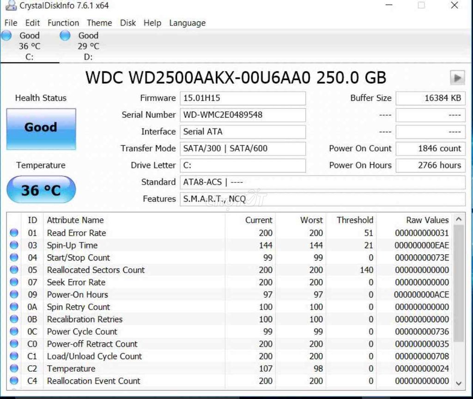The height and width of the screenshot is (399, 473).
Task: Click the CrystalDiskInfo app icon in title bar
Action: [11, 5]
